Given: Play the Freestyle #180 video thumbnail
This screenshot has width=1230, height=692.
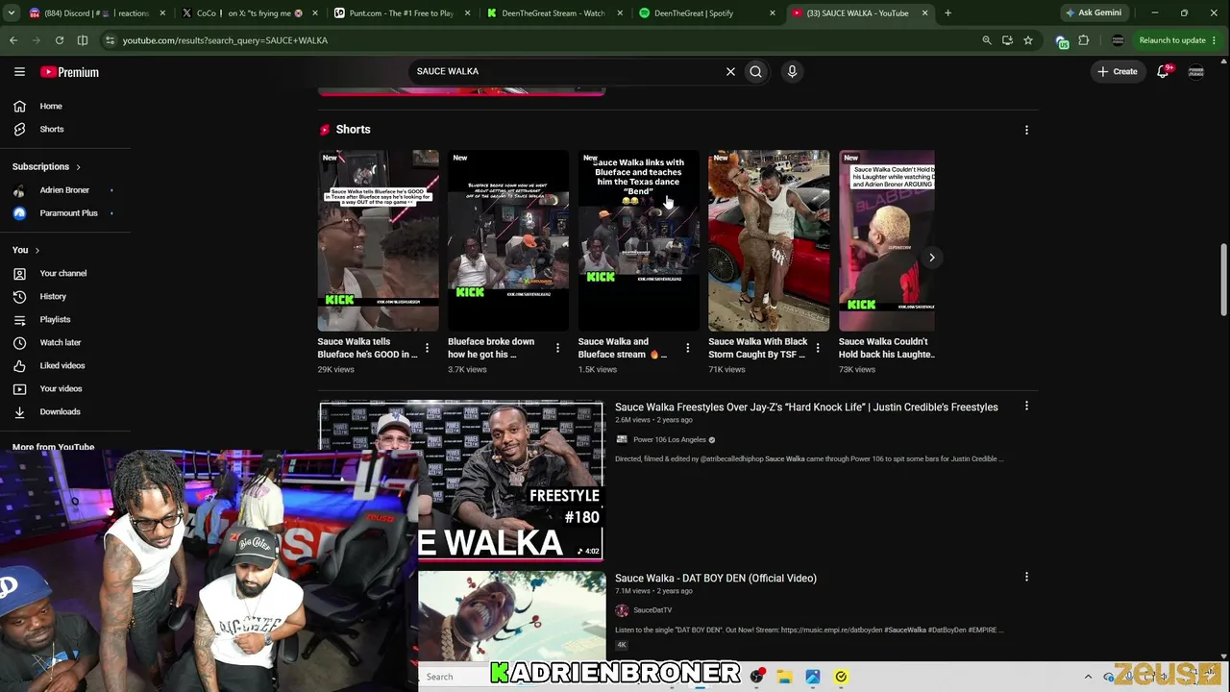Looking at the screenshot, I should (461, 481).
